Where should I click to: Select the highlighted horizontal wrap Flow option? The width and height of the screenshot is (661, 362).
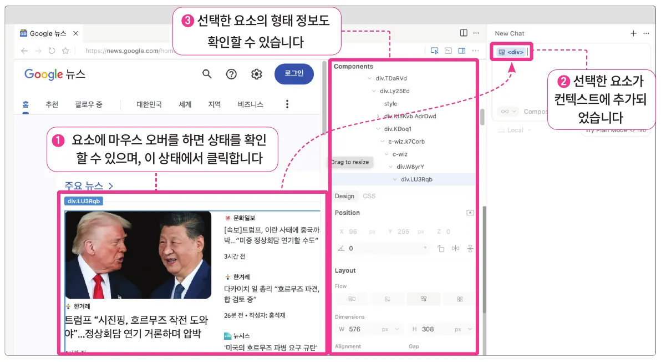(424, 299)
